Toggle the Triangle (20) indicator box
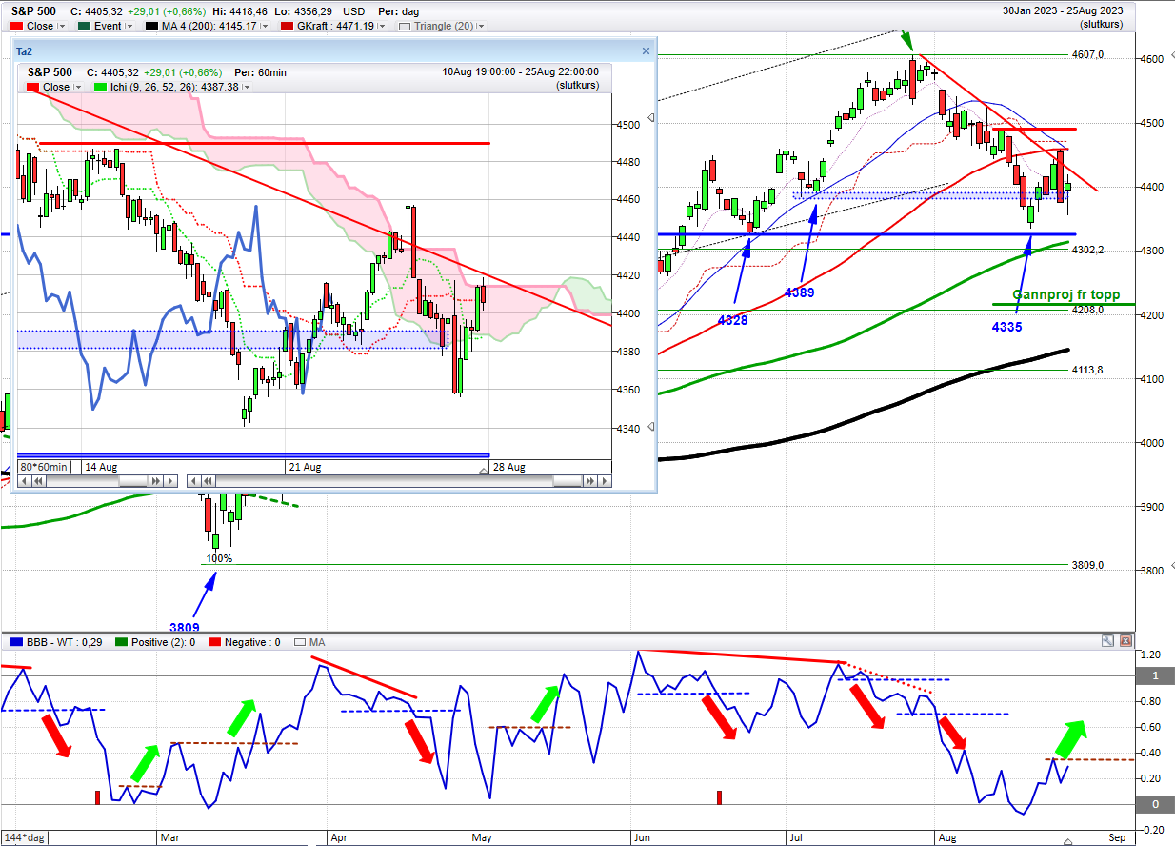The image size is (1175, 846). click(x=404, y=26)
